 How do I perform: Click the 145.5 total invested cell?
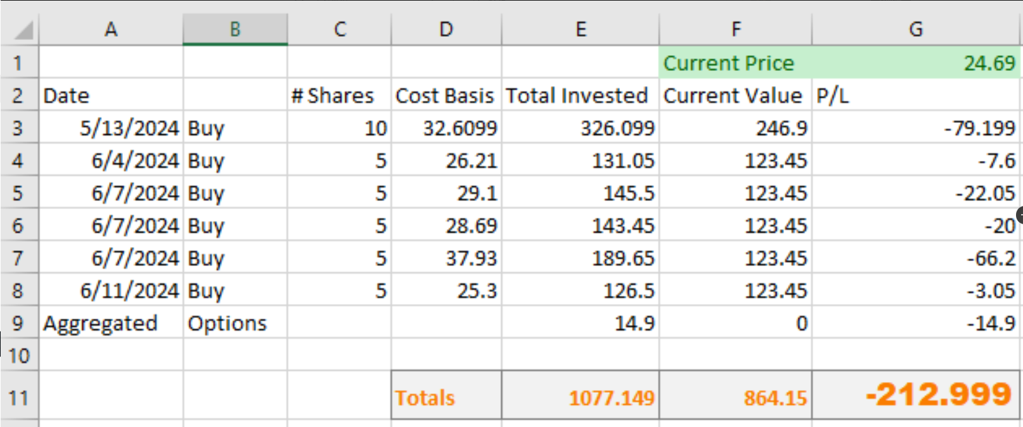click(581, 193)
